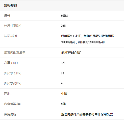Click the 产地 value 中国
The width and height of the screenshot is (124, 125).
coord(64,94)
